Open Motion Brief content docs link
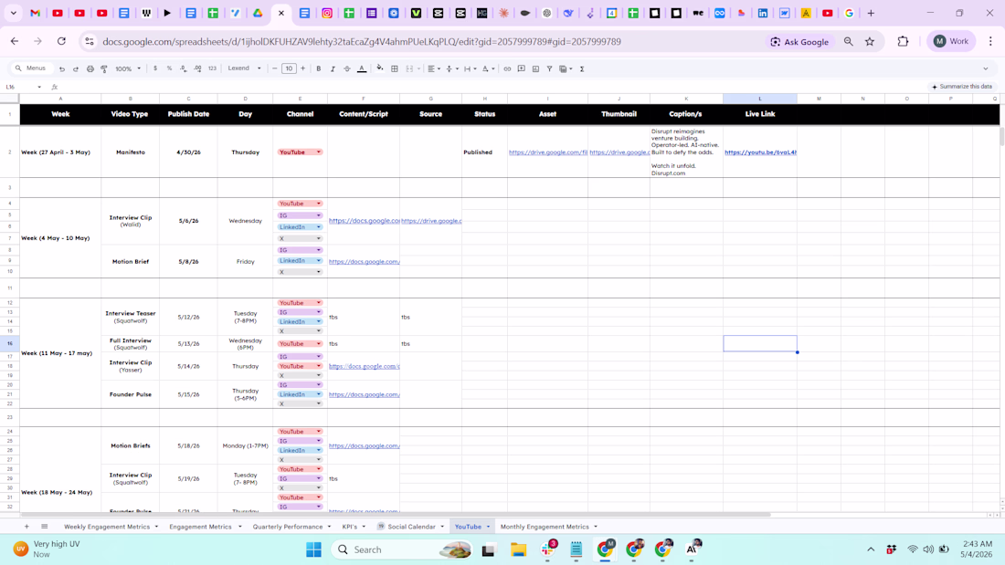Viewport: 1005px width, 565px height. (x=364, y=261)
